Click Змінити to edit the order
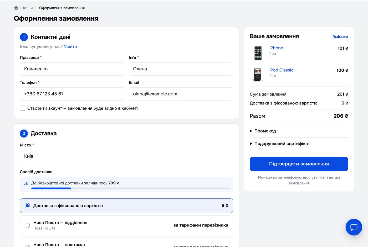368x247 pixels. 340,37
